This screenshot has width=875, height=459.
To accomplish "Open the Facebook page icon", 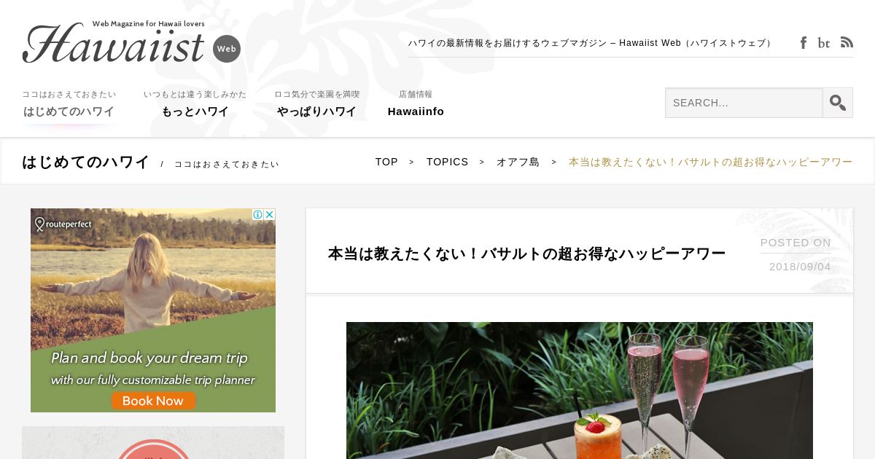I will [x=803, y=43].
